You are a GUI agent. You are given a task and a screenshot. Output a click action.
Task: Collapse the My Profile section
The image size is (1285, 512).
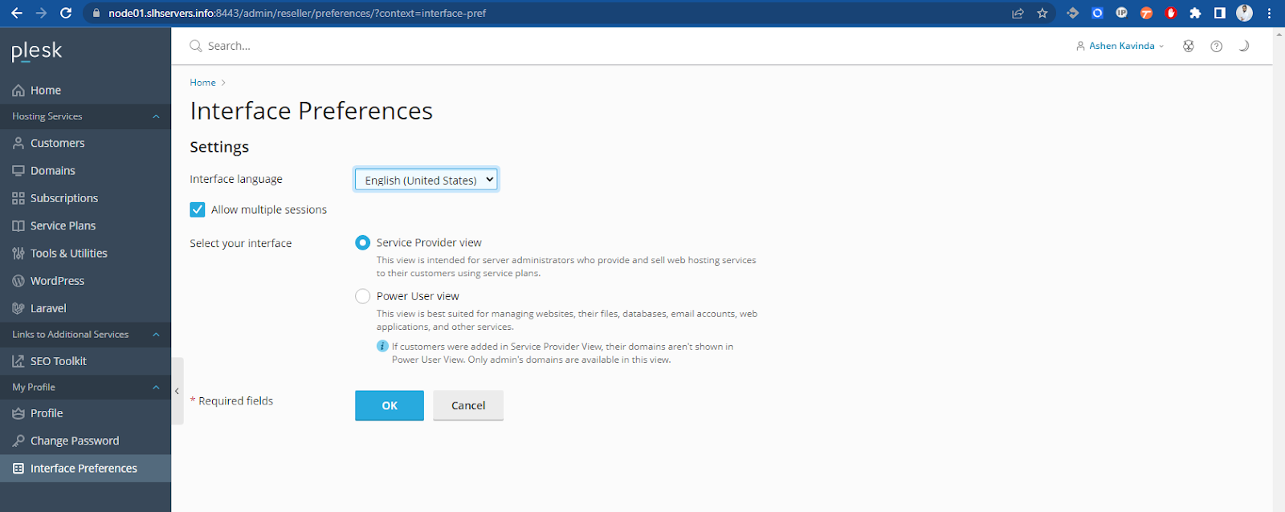pos(156,388)
